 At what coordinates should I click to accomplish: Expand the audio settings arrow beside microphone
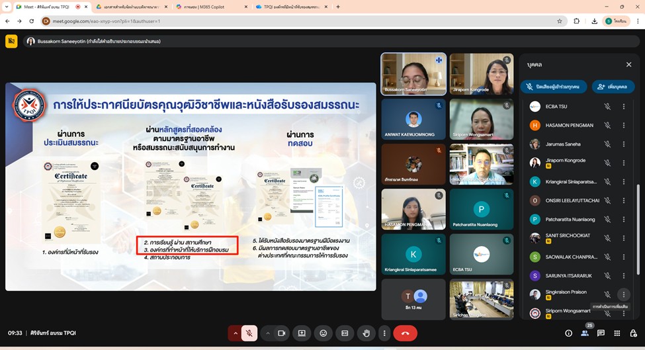coord(235,333)
